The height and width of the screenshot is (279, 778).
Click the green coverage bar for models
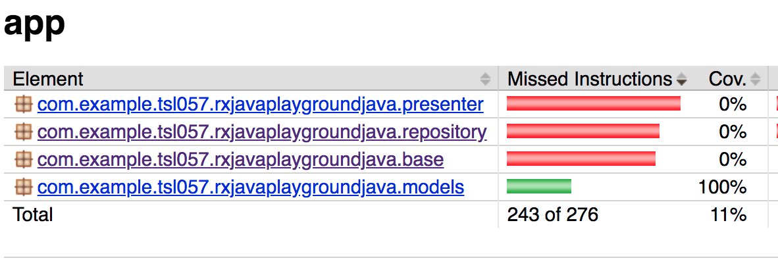(539, 186)
